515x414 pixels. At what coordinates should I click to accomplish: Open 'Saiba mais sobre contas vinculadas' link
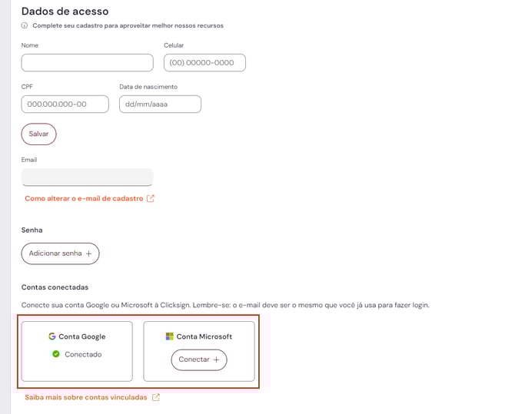pos(87,397)
